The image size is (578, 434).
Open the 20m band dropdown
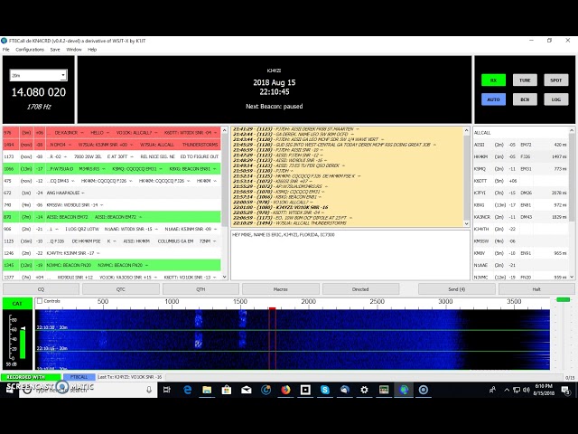pyautogui.click(x=38, y=75)
